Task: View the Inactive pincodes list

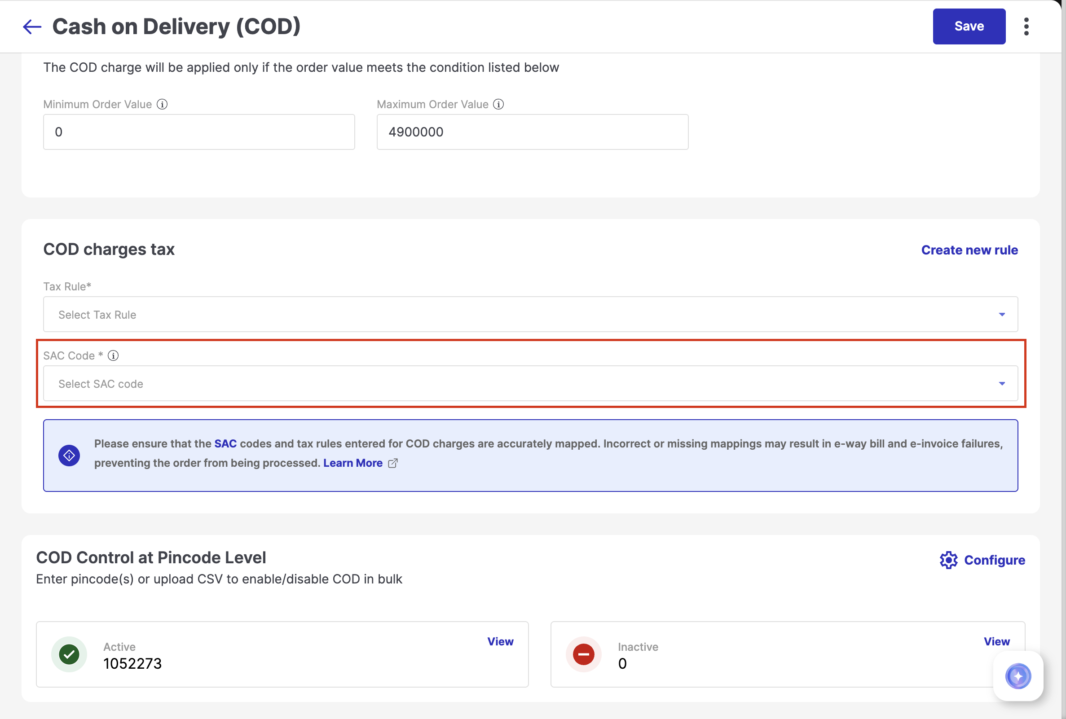Action: pyautogui.click(x=996, y=641)
